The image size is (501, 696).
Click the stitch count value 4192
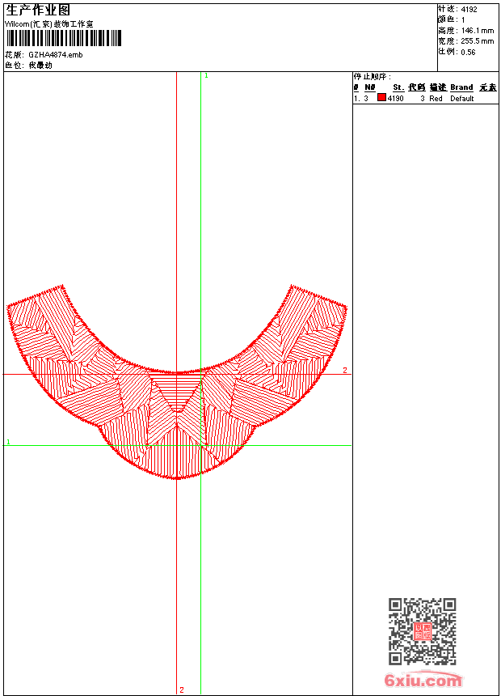[469, 9]
